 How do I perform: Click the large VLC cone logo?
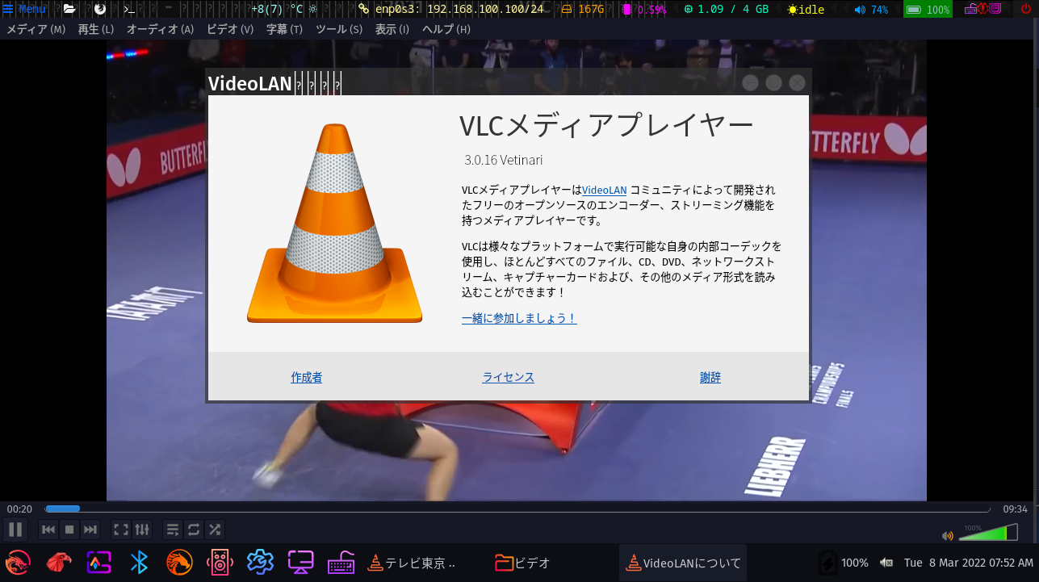(x=334, y=224)
